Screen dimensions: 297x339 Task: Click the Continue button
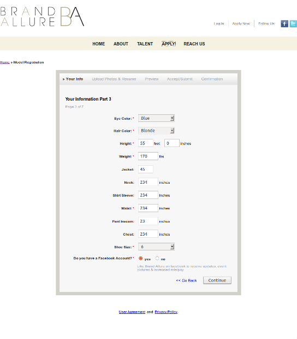(x=217, y=280)
